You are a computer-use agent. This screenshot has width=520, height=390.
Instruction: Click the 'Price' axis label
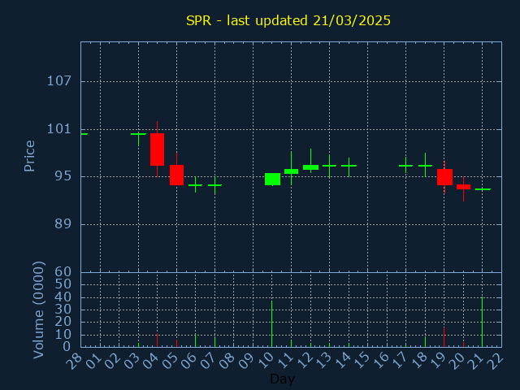29,156
